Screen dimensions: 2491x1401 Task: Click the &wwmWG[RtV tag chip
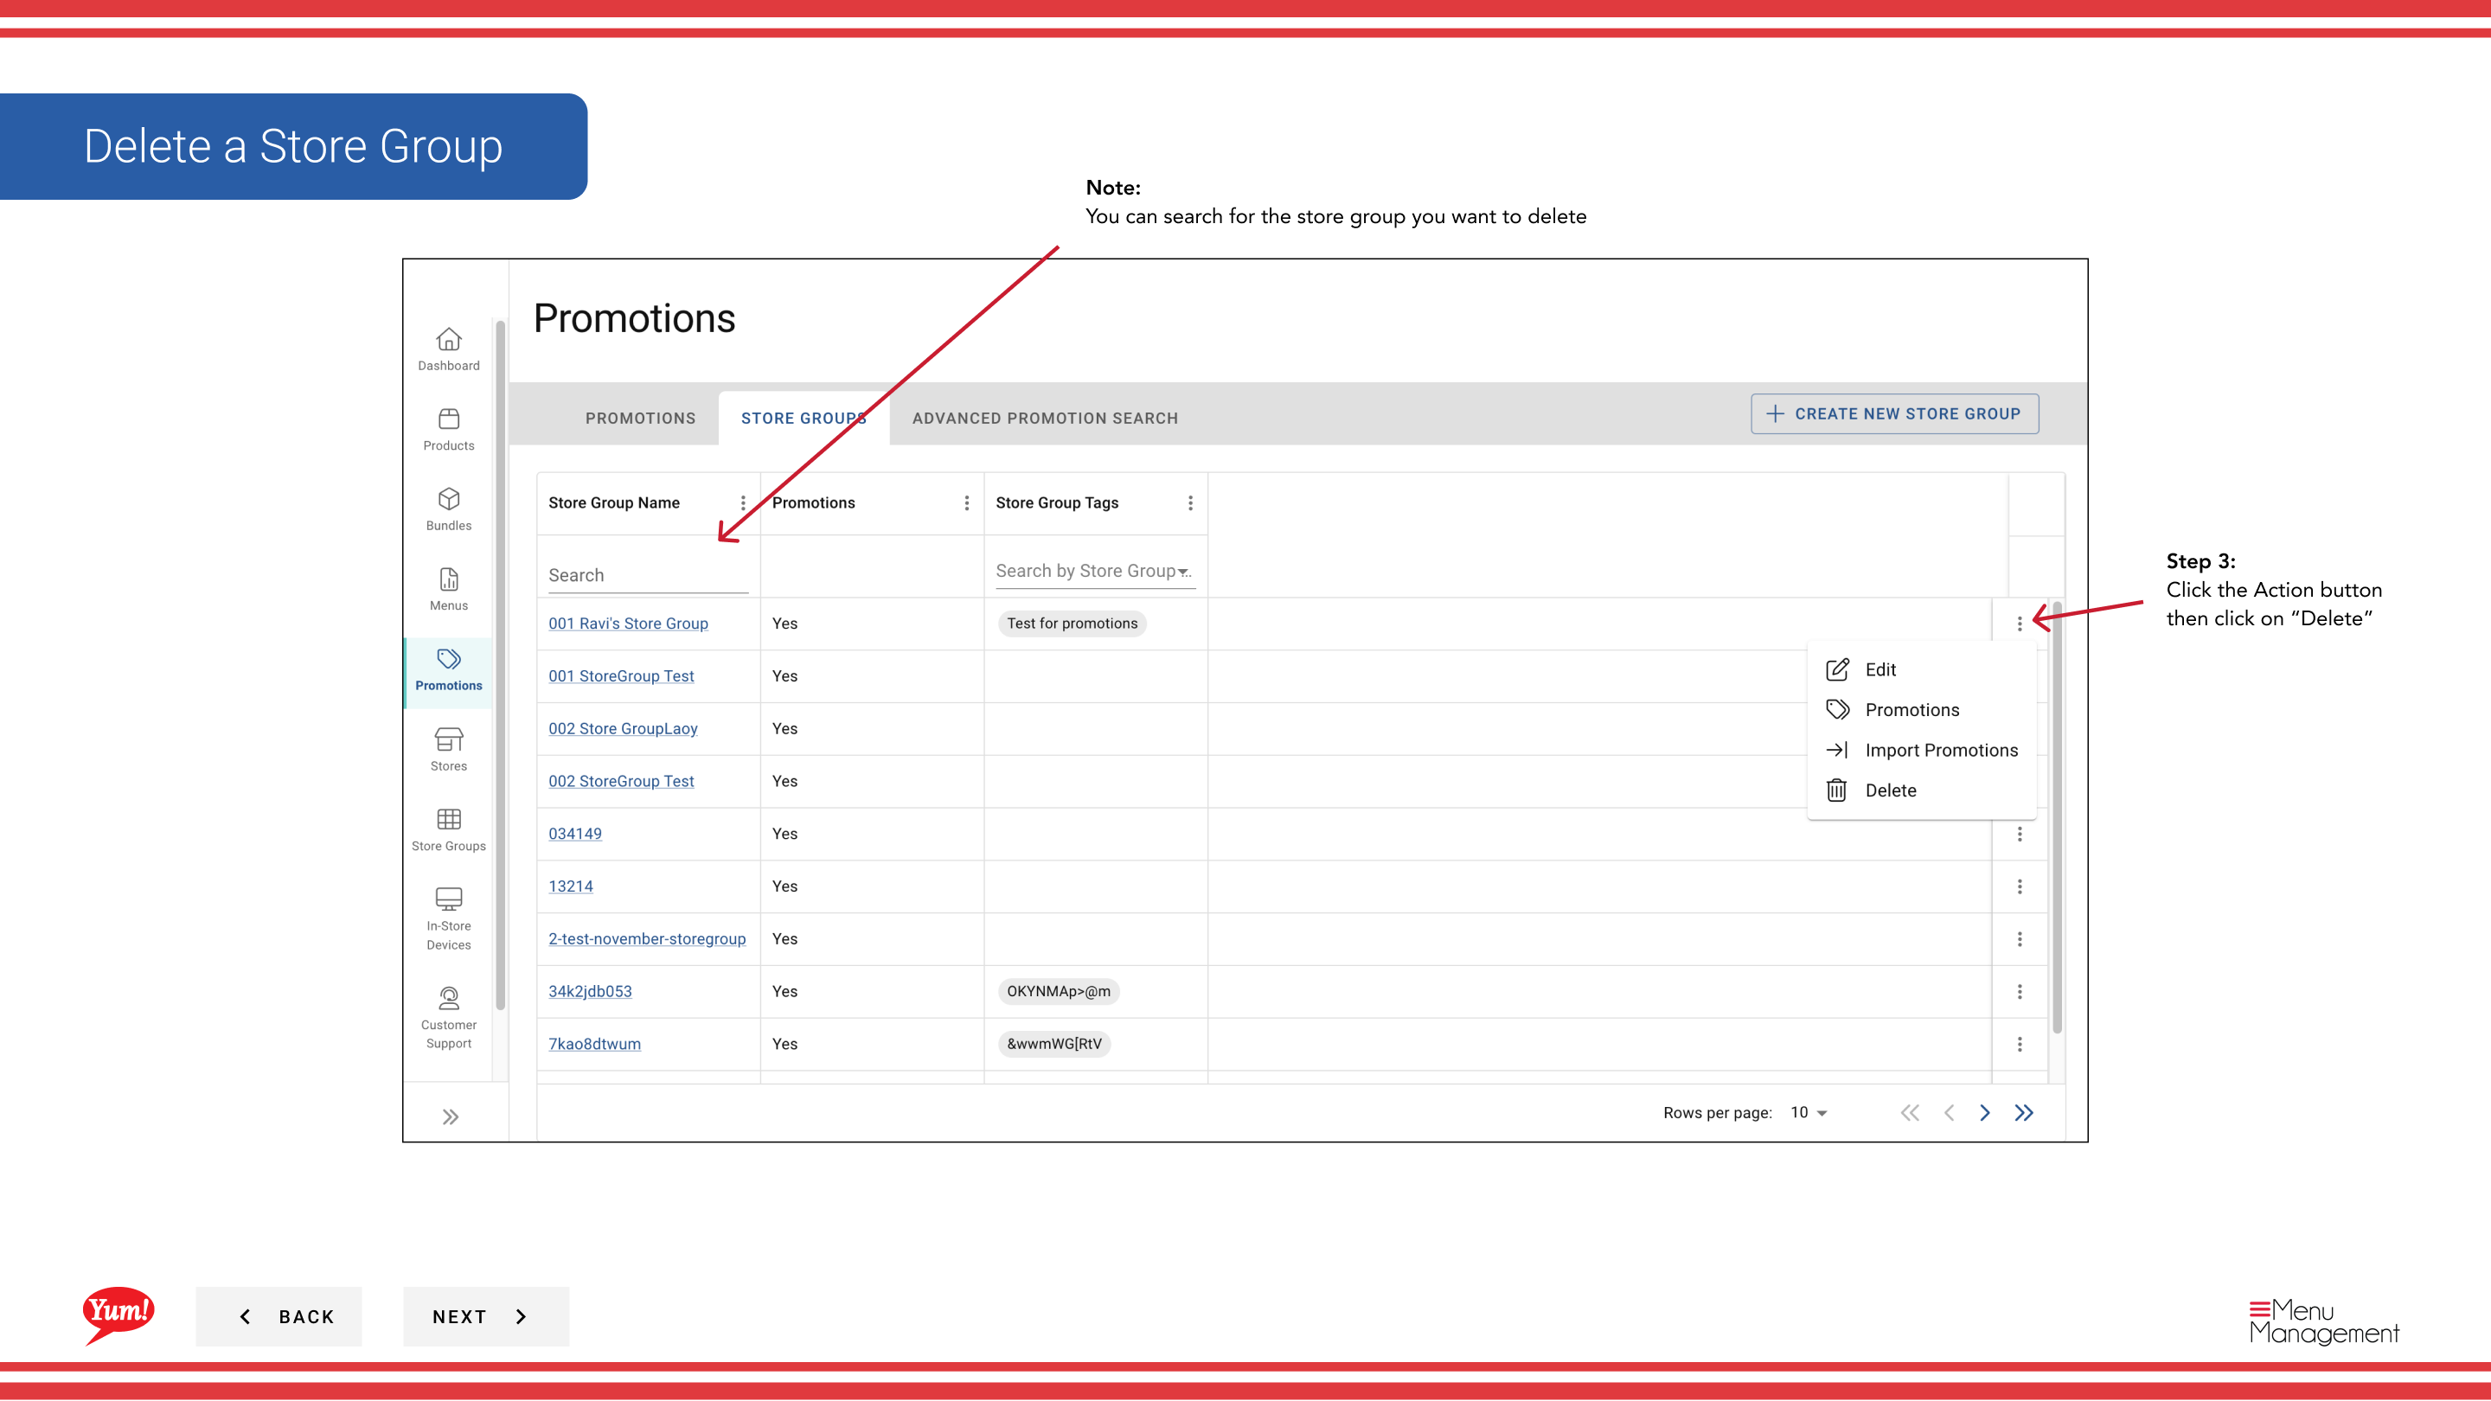point(1054,1044)
